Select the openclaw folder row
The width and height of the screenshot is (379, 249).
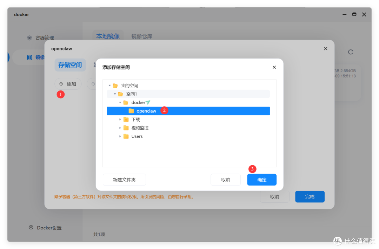[x=188, y=111]
